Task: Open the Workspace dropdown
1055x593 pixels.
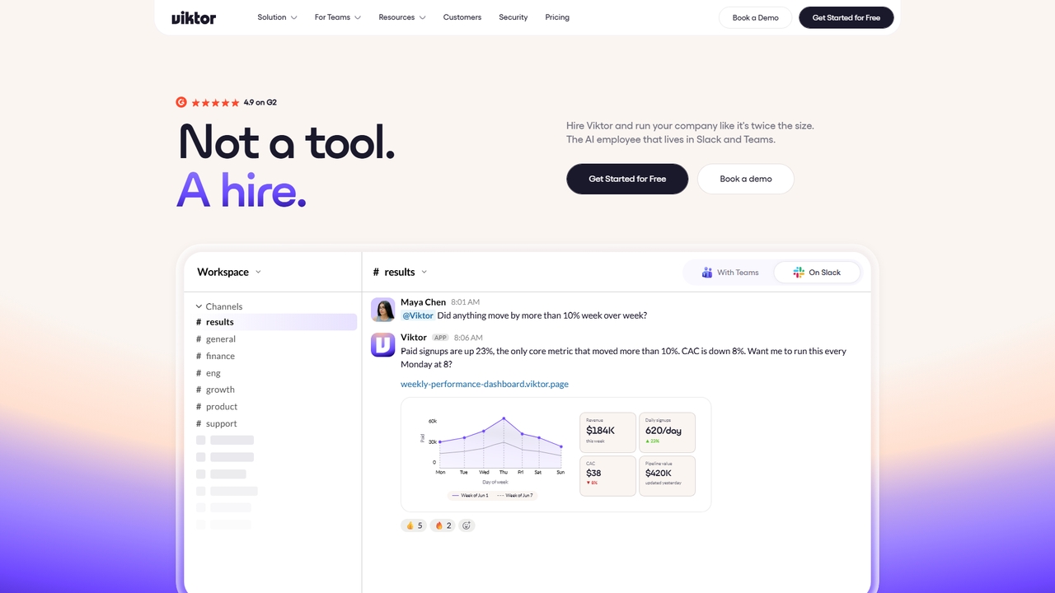Action: click(229, 272)
